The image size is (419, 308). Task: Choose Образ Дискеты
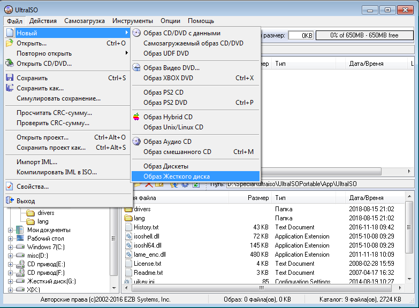coord(196,166)
